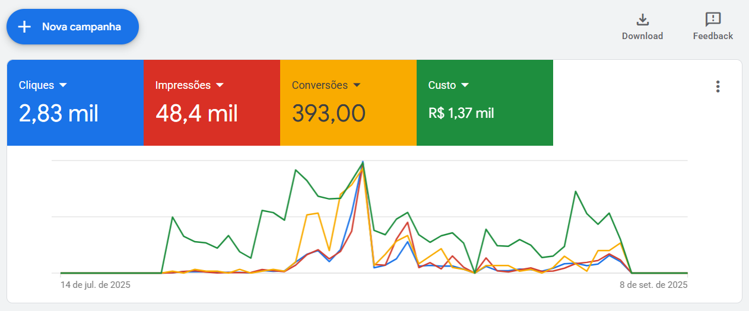Image resolution: width=749 pixels, height=311 pixels.
Task: Click the Impressões label text
Action: [183, 85]
